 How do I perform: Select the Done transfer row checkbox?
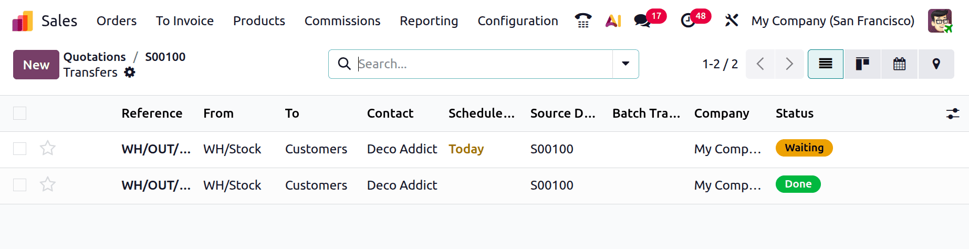(20, 185)
